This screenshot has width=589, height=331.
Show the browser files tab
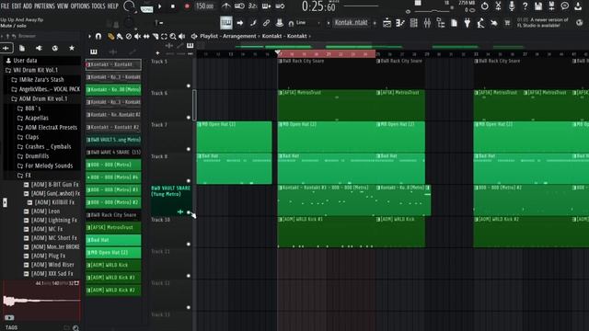[22, 49]
